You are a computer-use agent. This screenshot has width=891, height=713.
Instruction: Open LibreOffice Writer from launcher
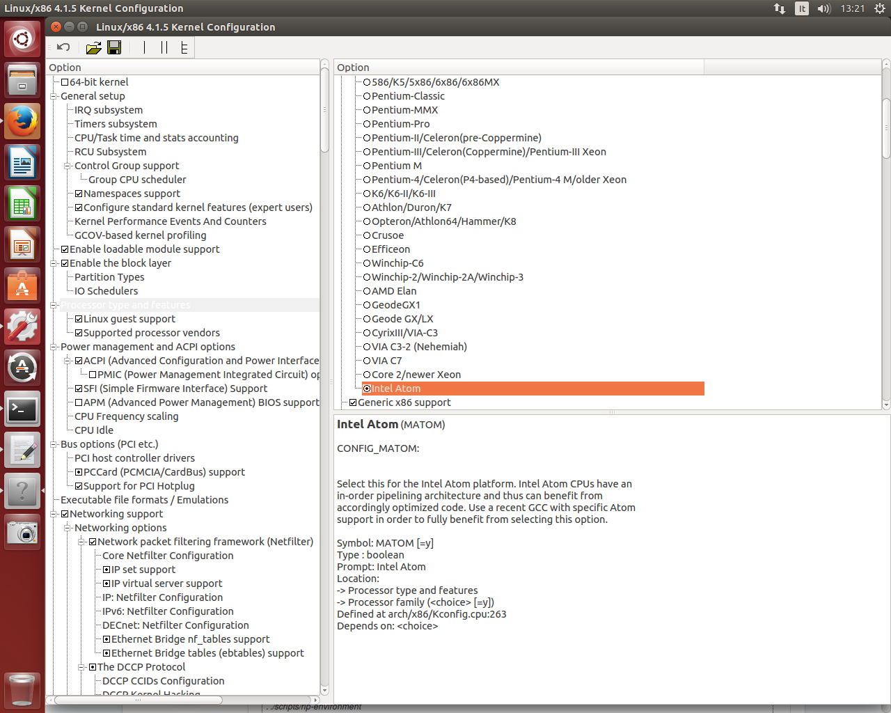tap(22, 162)
